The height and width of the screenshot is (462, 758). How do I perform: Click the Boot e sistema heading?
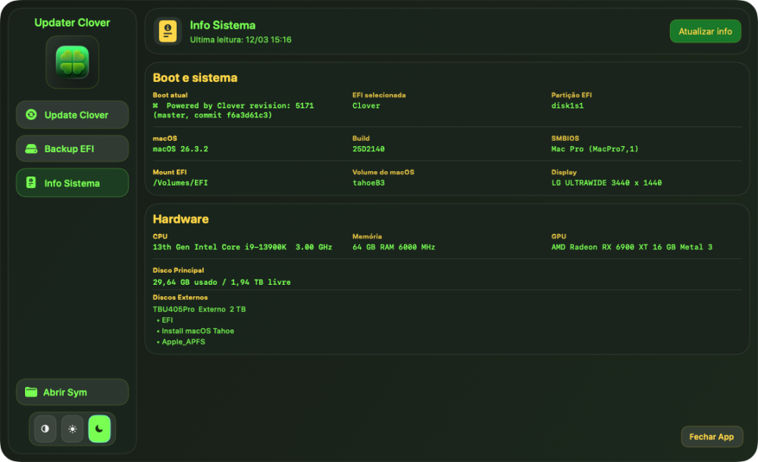(x=196, y=78)
